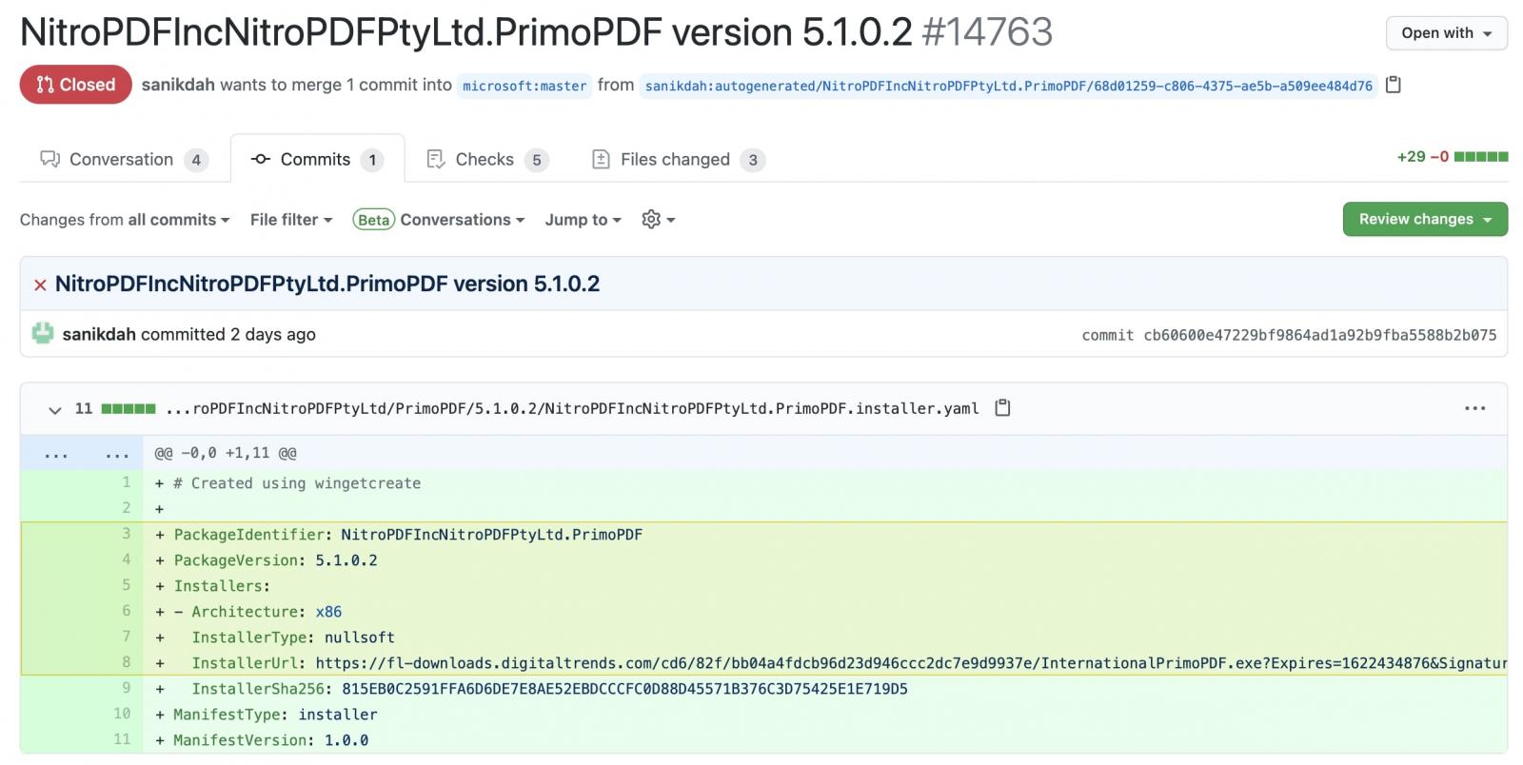Open the three-dot file options menu

tap(1474, 408)
